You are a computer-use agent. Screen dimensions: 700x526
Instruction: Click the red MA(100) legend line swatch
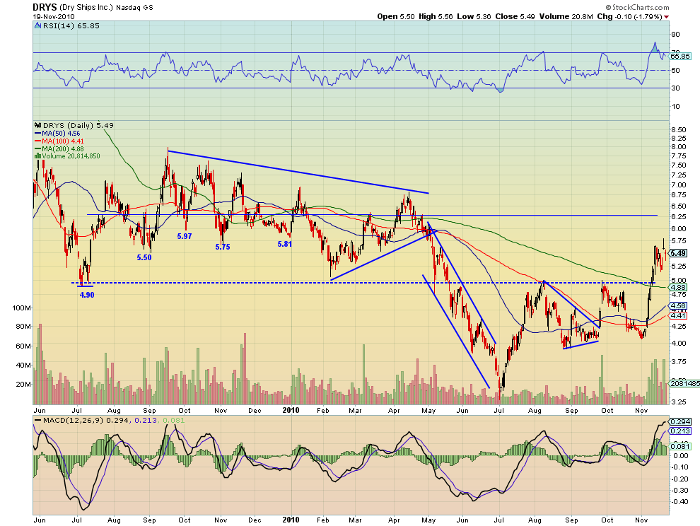pyautogui.click(x=38, y=141)
